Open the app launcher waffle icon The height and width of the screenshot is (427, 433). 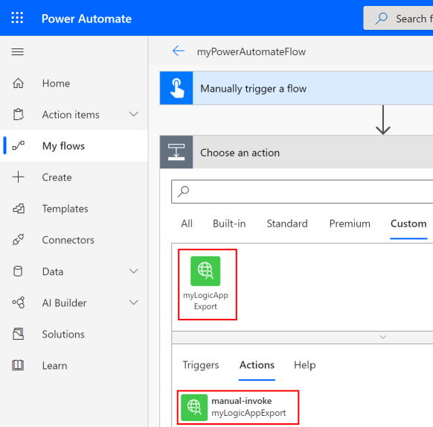pos(17,18)
